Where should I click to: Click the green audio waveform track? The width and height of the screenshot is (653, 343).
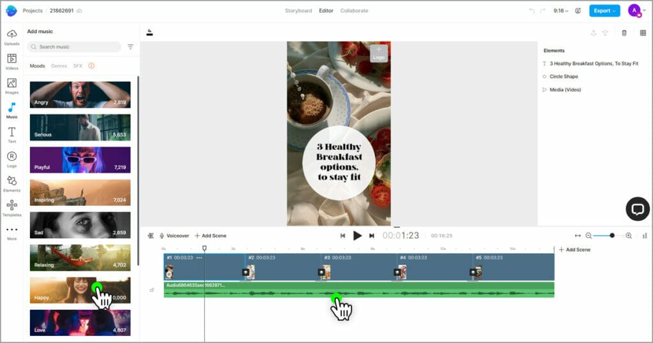pyautogui.click(x=358, y=289)
